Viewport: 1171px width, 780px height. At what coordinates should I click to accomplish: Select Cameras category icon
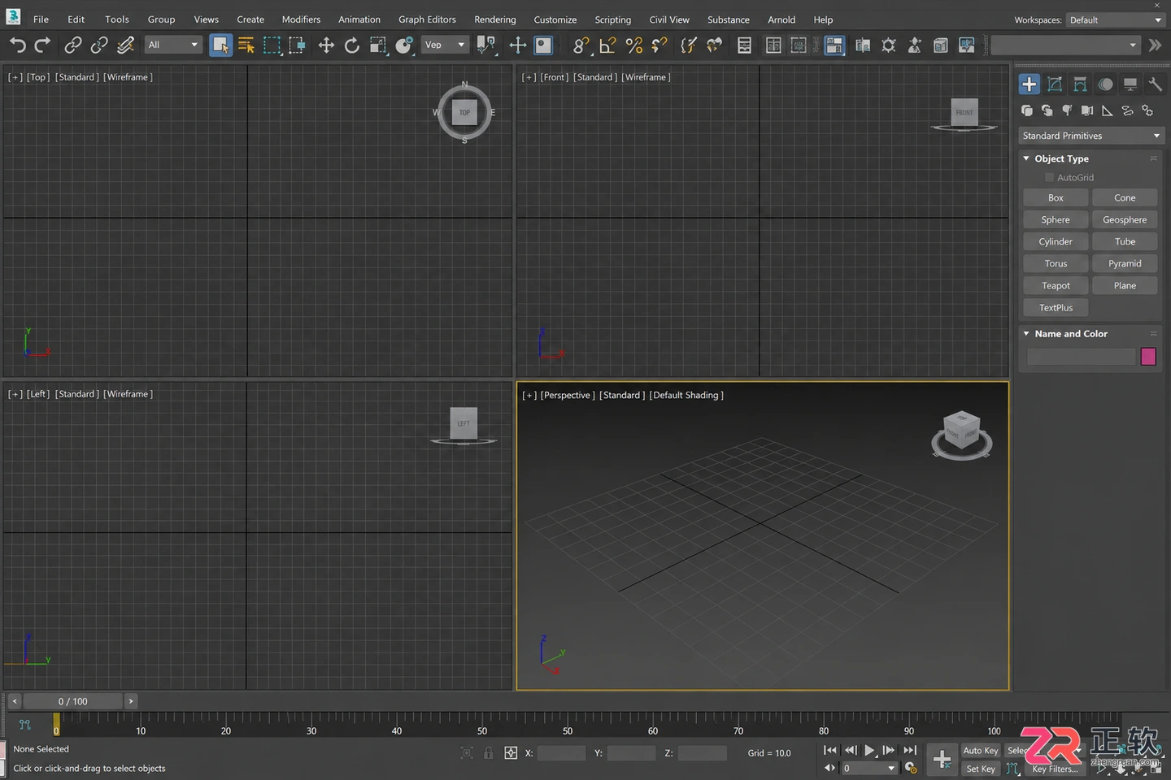point(1087,110)
